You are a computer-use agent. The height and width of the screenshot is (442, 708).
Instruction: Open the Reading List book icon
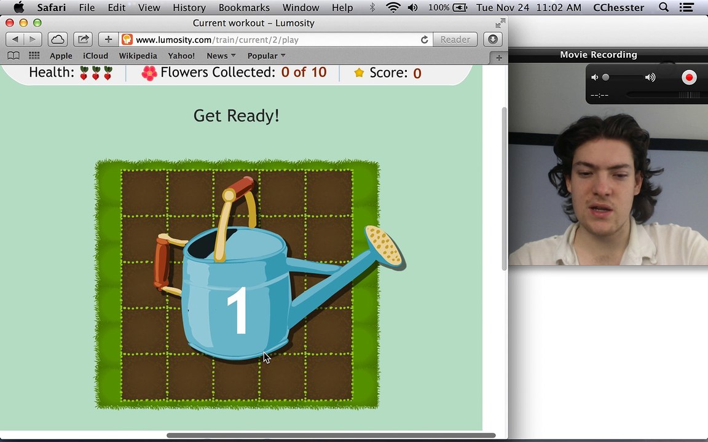pyautogui.click(x=14, y=55)
